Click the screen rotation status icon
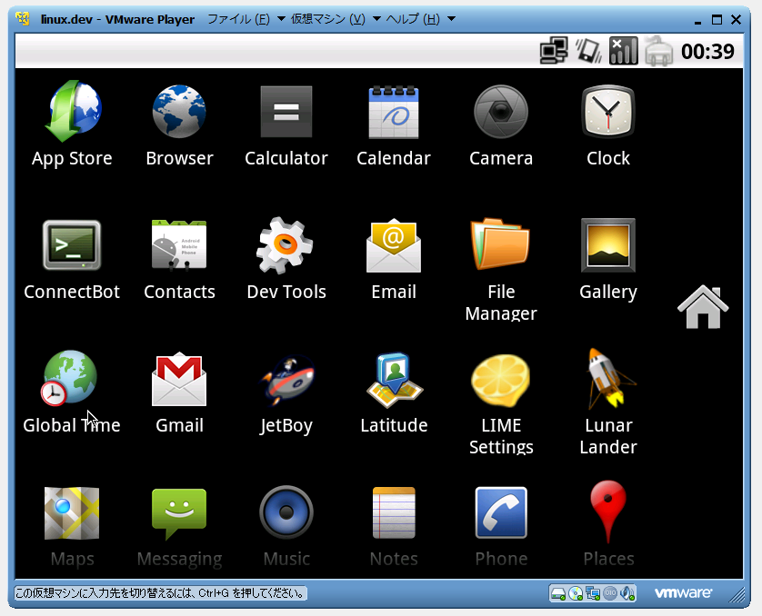762x616 pixels. (x=588, y=51)
